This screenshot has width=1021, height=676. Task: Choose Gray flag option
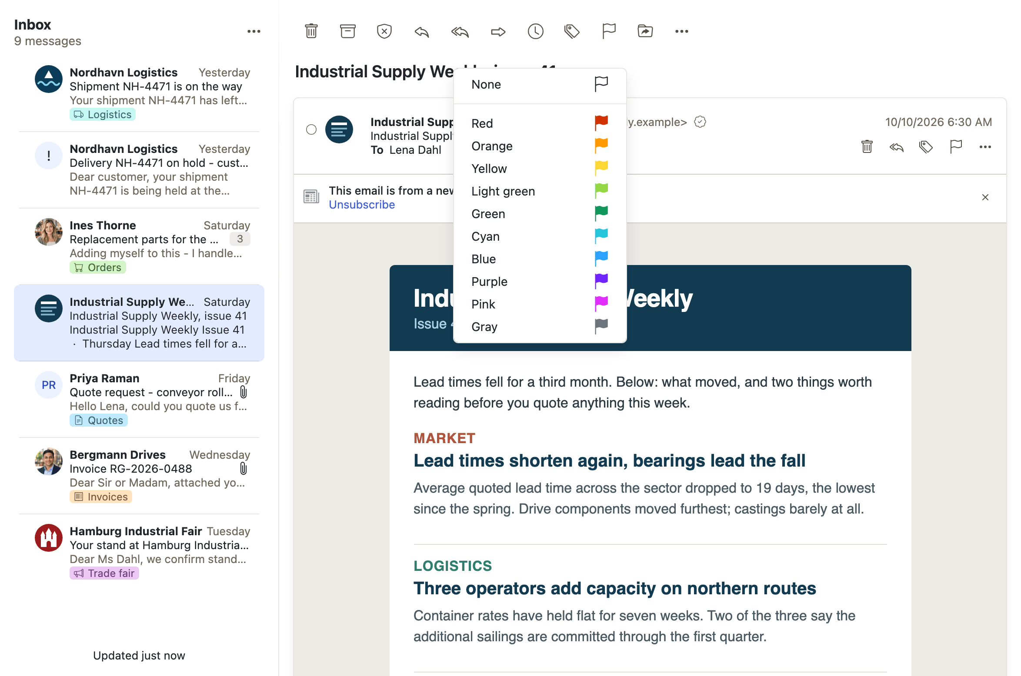pos(540,327)
